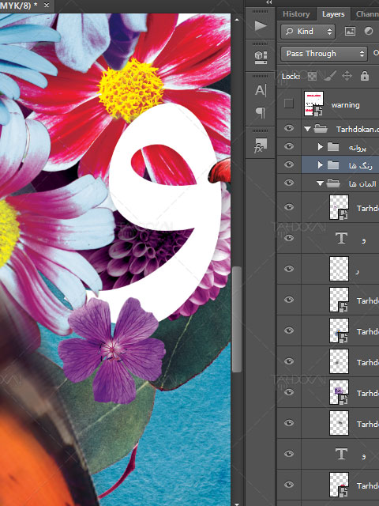Close the document tab with x
This screenshot has height=506, width=379.
(x=47, y=6)
